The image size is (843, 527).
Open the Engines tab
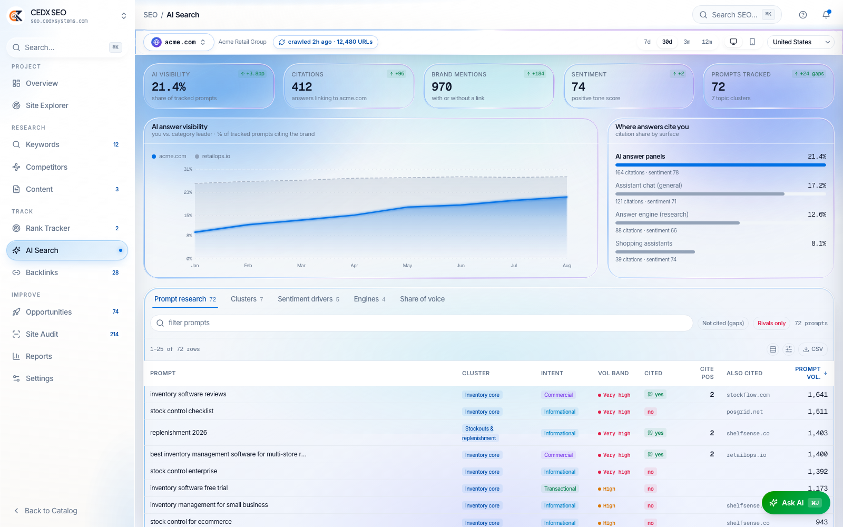click(369, 299)
